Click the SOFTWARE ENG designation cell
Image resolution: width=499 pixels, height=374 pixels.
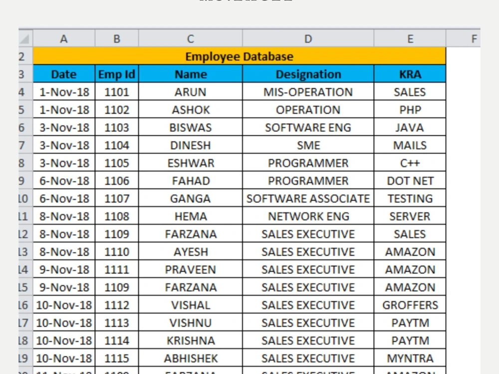[308, 128]
